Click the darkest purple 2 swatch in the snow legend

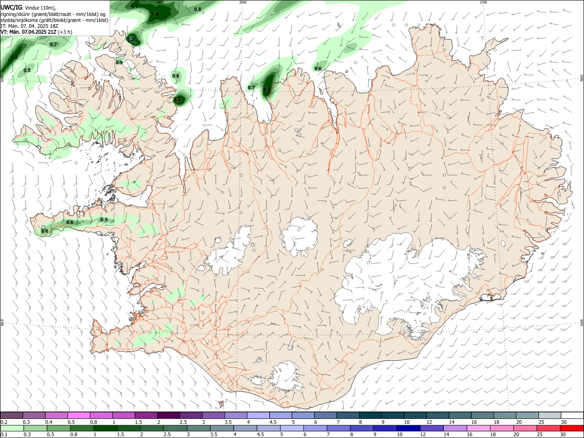[168, 415]
